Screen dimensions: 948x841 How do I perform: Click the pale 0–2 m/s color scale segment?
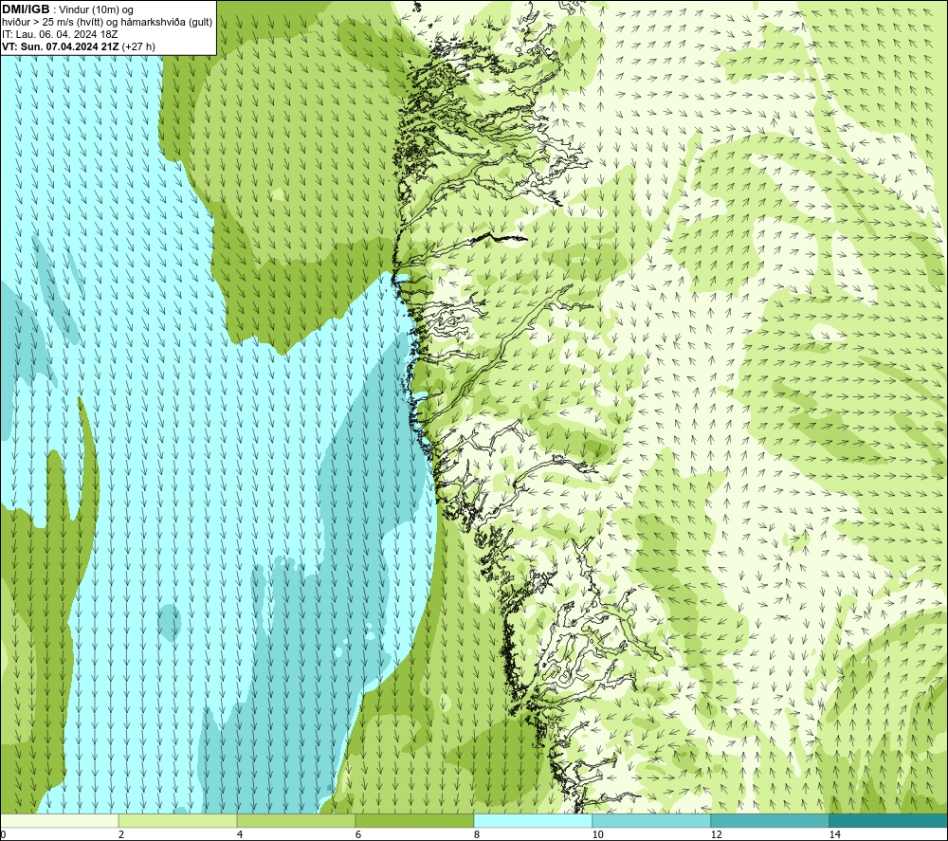pyautogui.click(x=59, y=820)
